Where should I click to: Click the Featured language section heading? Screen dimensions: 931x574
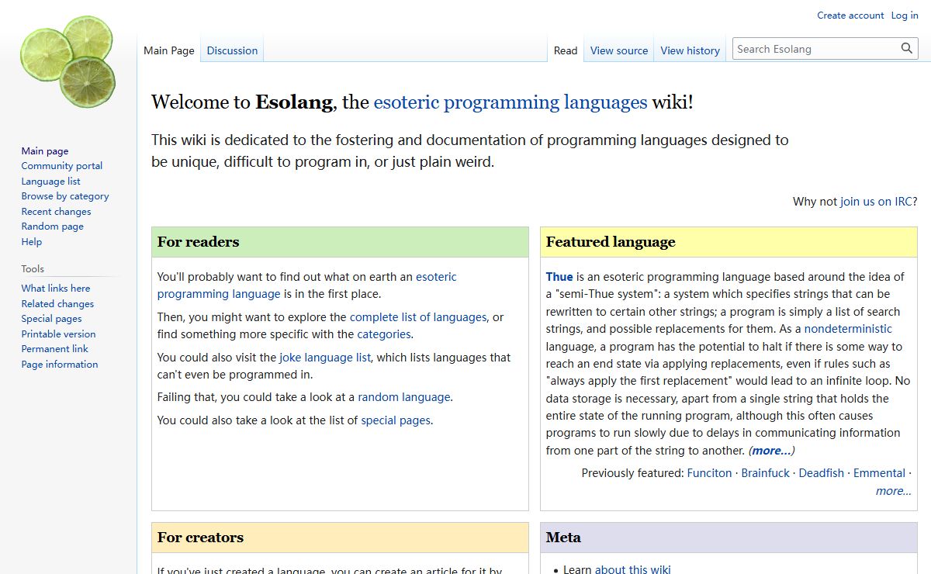click(x=611, y=242)
